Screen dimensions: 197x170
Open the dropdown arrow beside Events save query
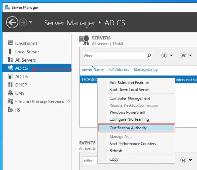click(x=190, y=160)
